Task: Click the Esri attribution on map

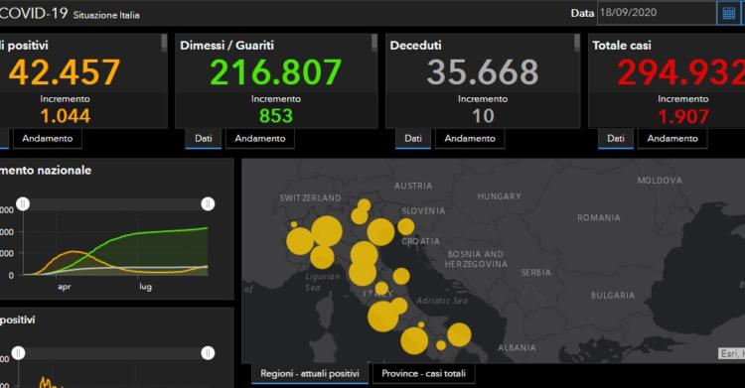Action: (x=731, y=354)
